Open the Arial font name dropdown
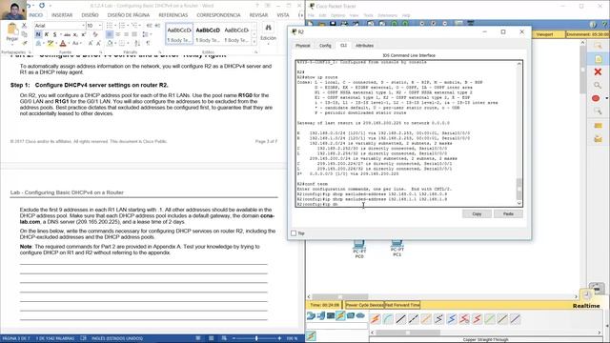Screen dimensions: 610x343 click(x=83, y=26)
